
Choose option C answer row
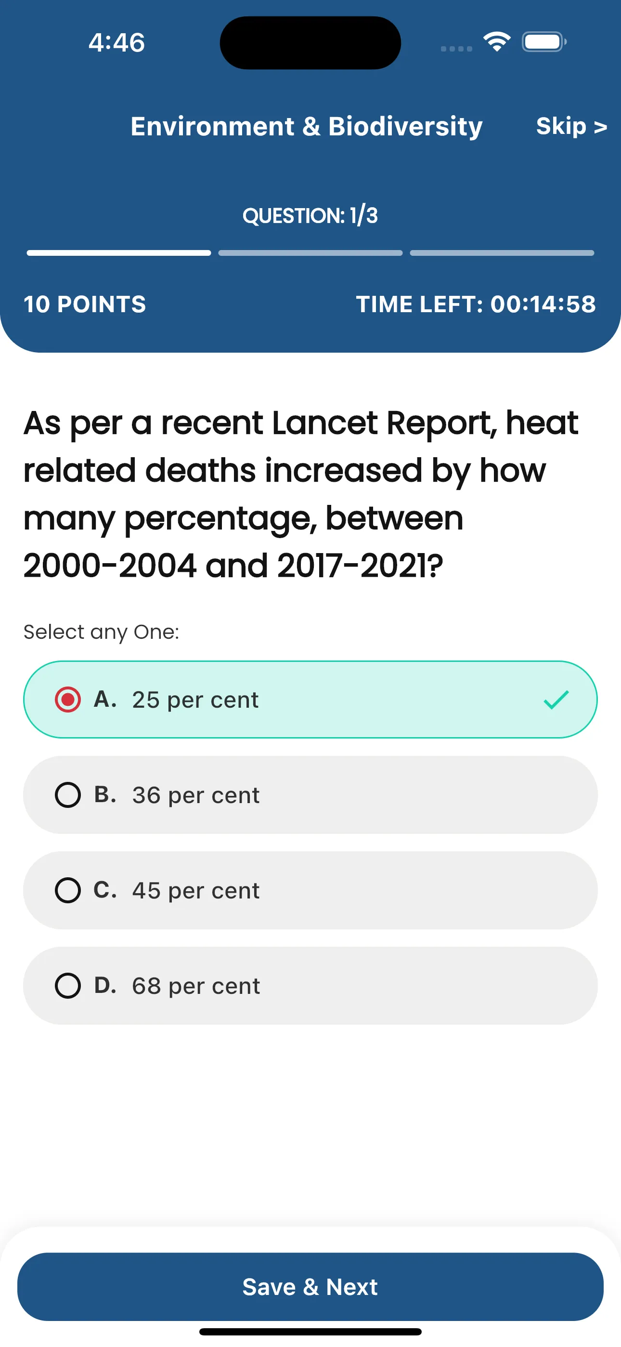[x=310, y=890]
